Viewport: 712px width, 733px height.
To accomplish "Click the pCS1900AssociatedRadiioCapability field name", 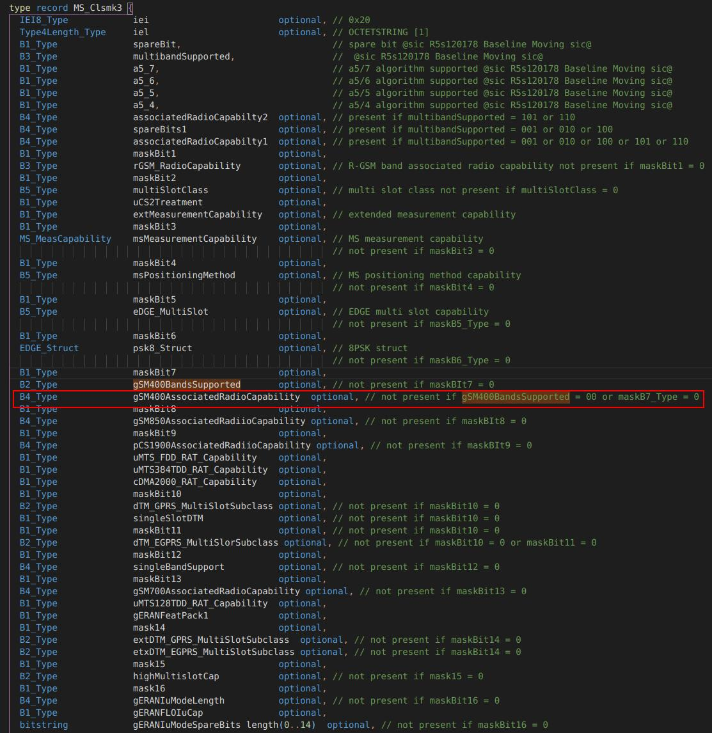I will click(x=221, y=446).
